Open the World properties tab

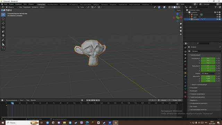[185, 65]
